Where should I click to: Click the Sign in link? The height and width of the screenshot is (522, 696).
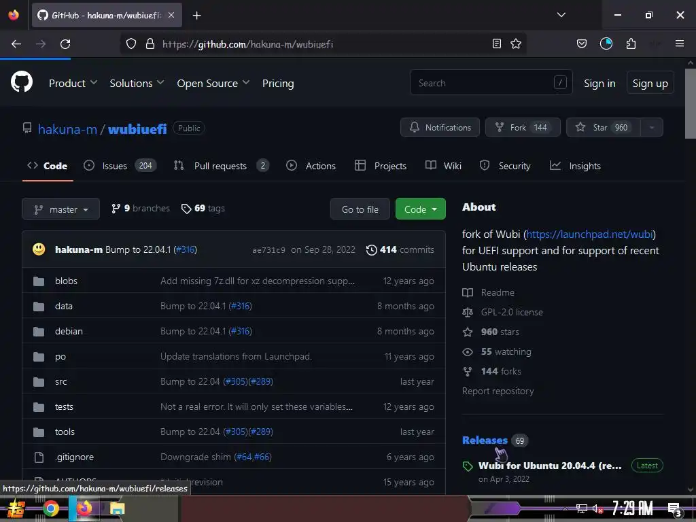pos(599,83)
